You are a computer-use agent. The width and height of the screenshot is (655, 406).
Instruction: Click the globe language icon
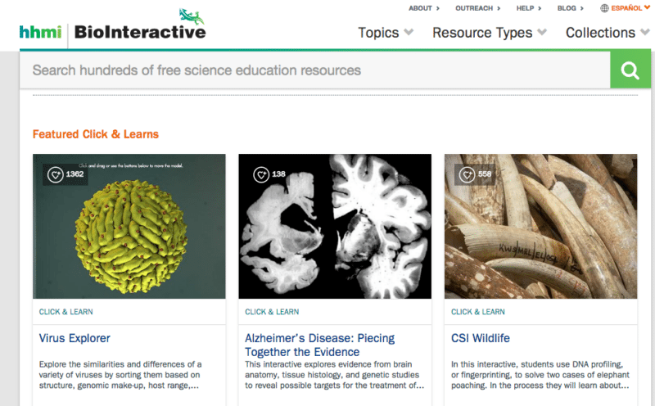605,8
